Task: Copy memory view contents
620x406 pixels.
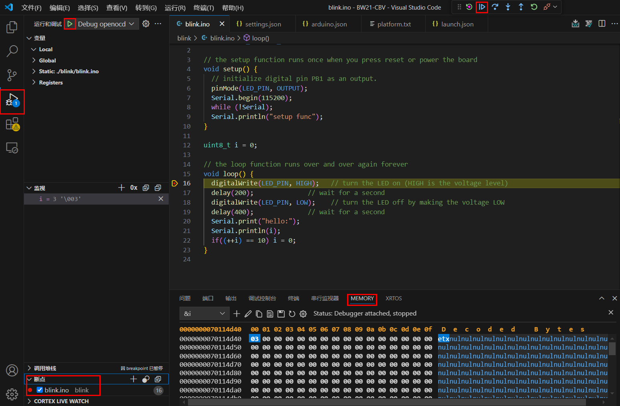Action: pos(259,314)
